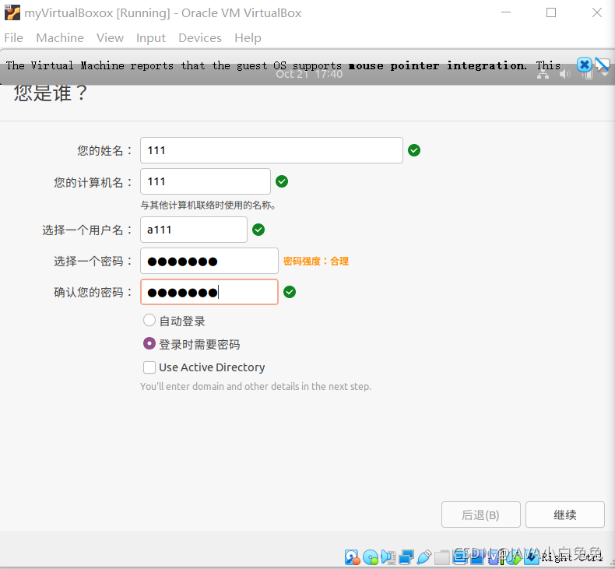
Task: Click the green checkmark beside the name field
Action: click(x=414, y=150)
